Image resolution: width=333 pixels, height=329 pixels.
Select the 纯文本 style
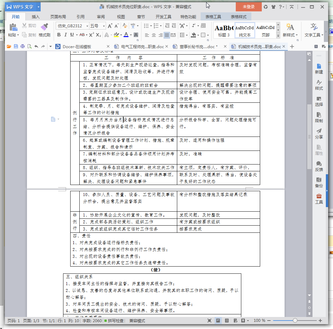point(245,30)
